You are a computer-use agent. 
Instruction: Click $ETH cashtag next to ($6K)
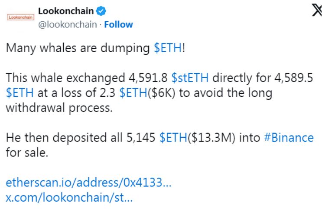[133, 93]
